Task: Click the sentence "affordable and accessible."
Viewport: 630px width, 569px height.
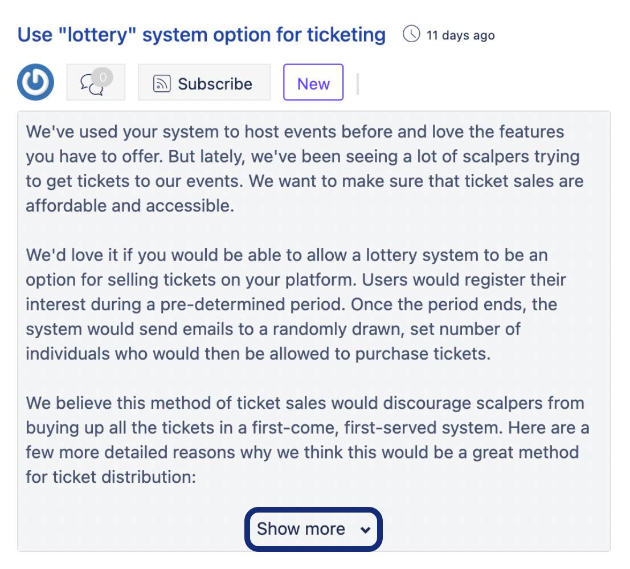Action: pos(130,206)
